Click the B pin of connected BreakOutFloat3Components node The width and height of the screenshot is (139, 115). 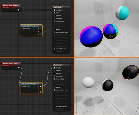41,92
